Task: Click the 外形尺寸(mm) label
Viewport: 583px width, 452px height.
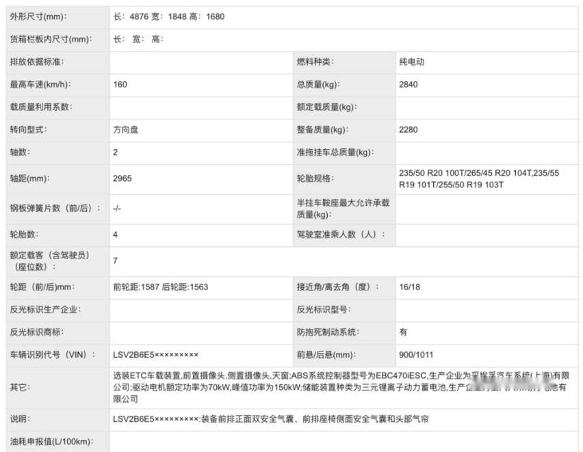Action: (x=38, y=16)
